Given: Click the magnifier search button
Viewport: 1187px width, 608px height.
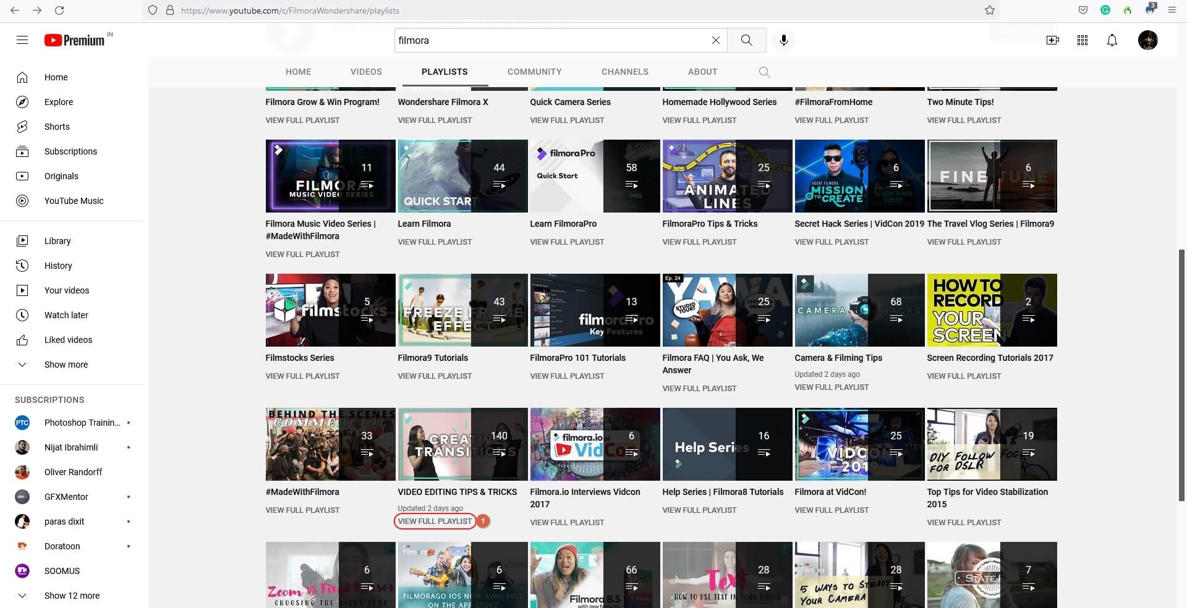Looking at the screenshot, I should tap(746, 40).
